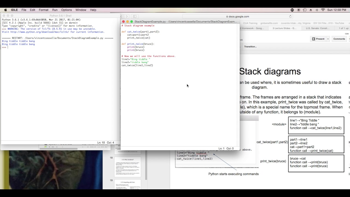Close the StackDiagramExample.py editor window
Image resolution: width=350 pixels, height=197 pixels.
[x=123, y=22]
